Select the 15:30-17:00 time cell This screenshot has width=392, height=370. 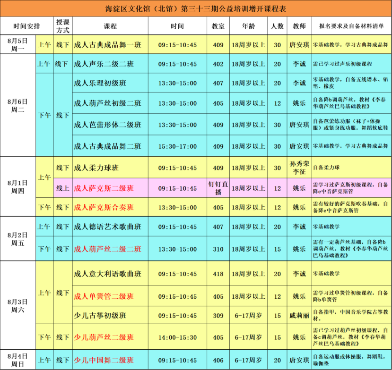tap(177, 147)
